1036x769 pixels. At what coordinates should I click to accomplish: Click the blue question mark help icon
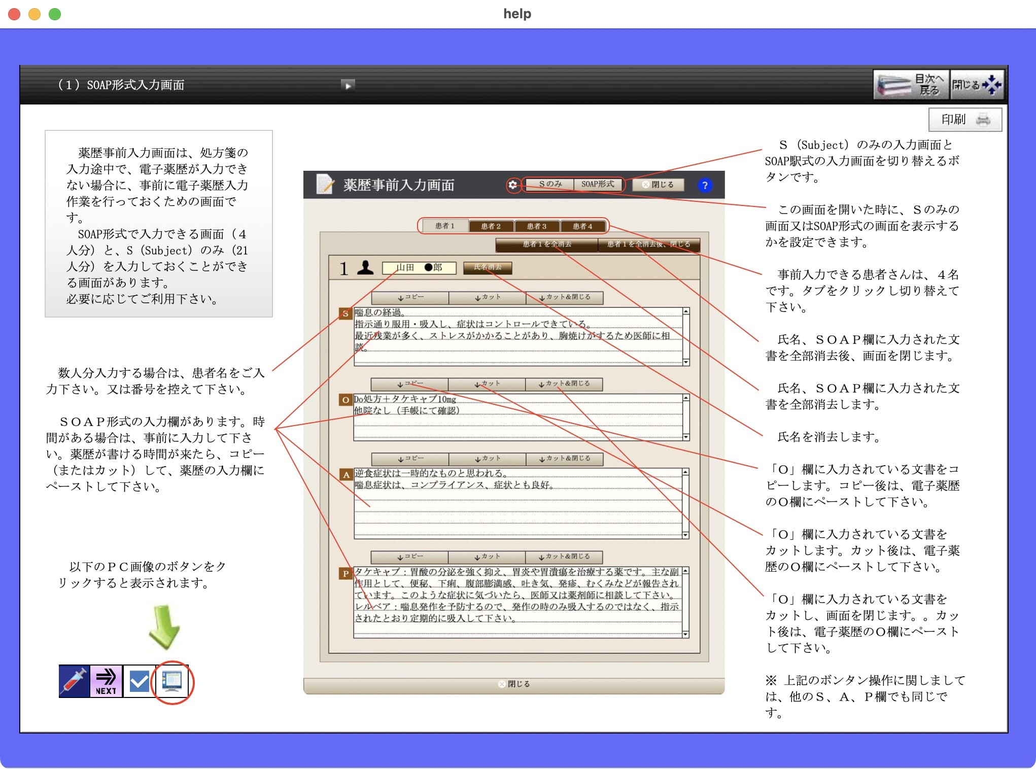[704, 185]
